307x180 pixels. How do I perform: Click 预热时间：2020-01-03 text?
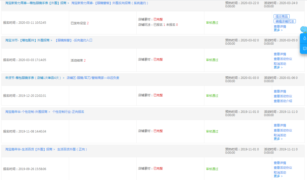(242, 79)
